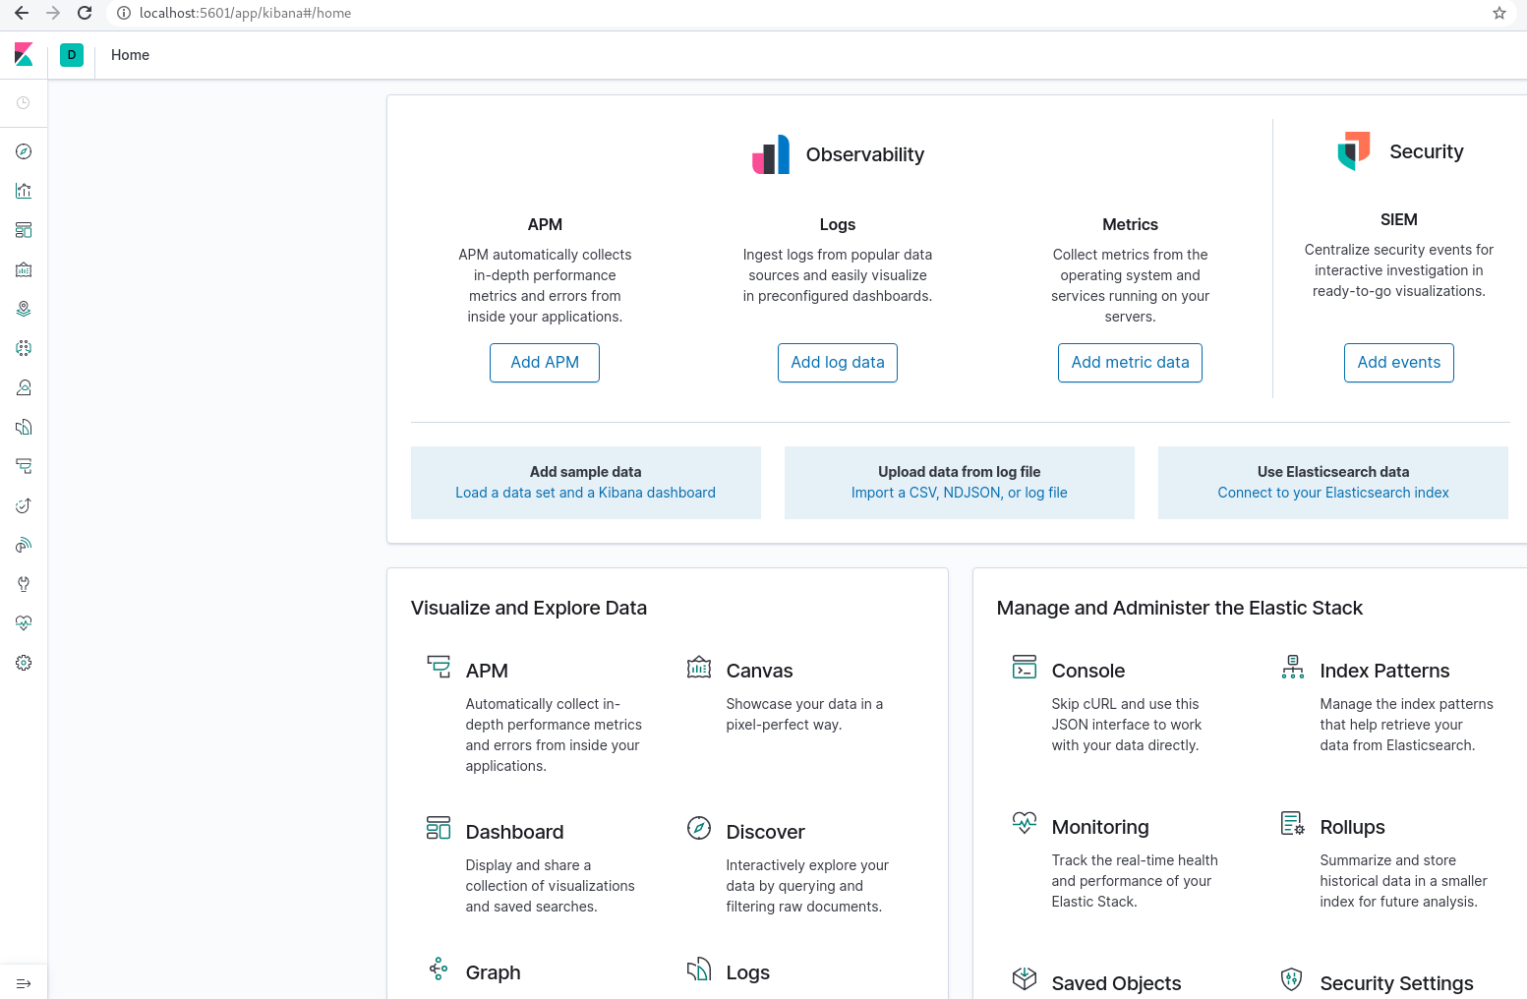
Task: Bookmark this page with the star icon
Action: pos(1499,13)
